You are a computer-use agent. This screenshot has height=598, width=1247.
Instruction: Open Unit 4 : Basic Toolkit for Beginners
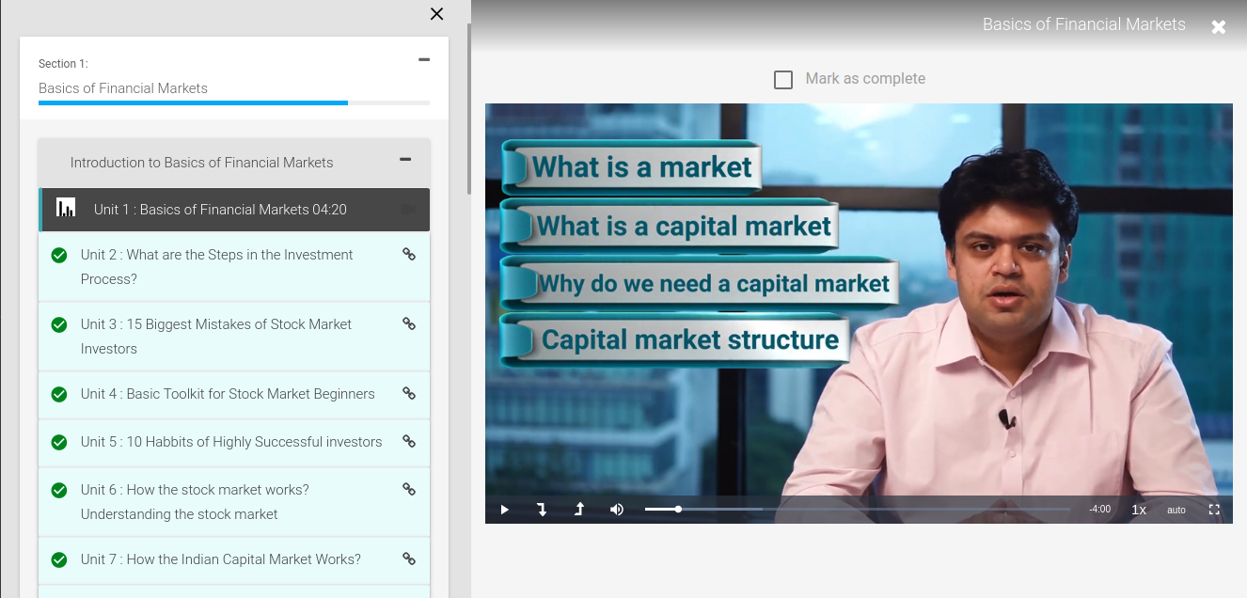click(234, 395)
